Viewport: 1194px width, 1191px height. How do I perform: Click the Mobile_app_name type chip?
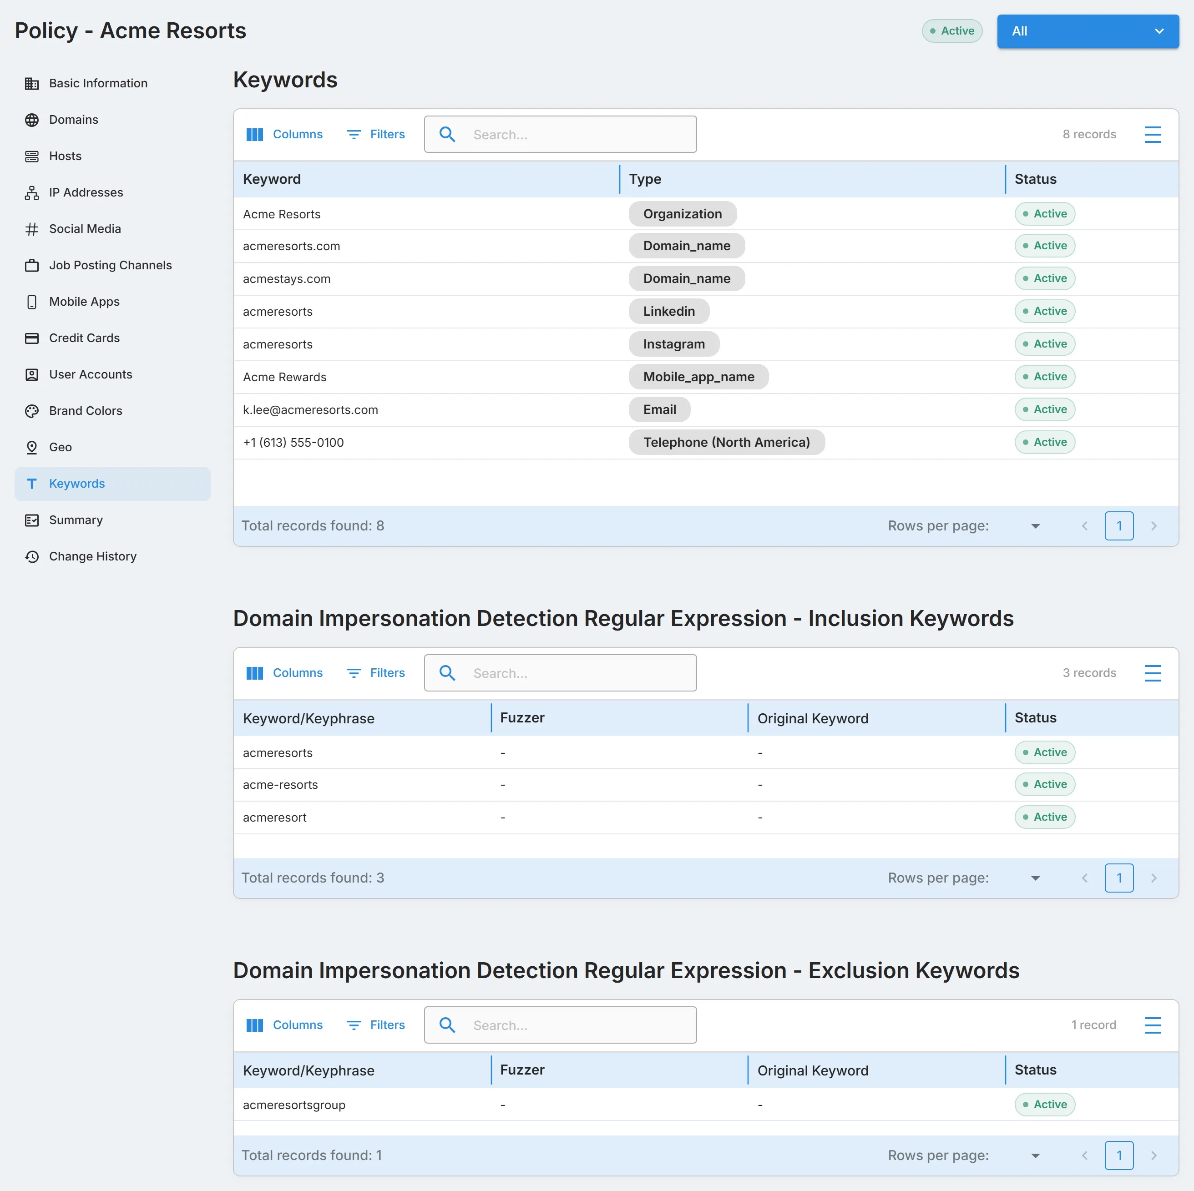click(x=699, y=377)
